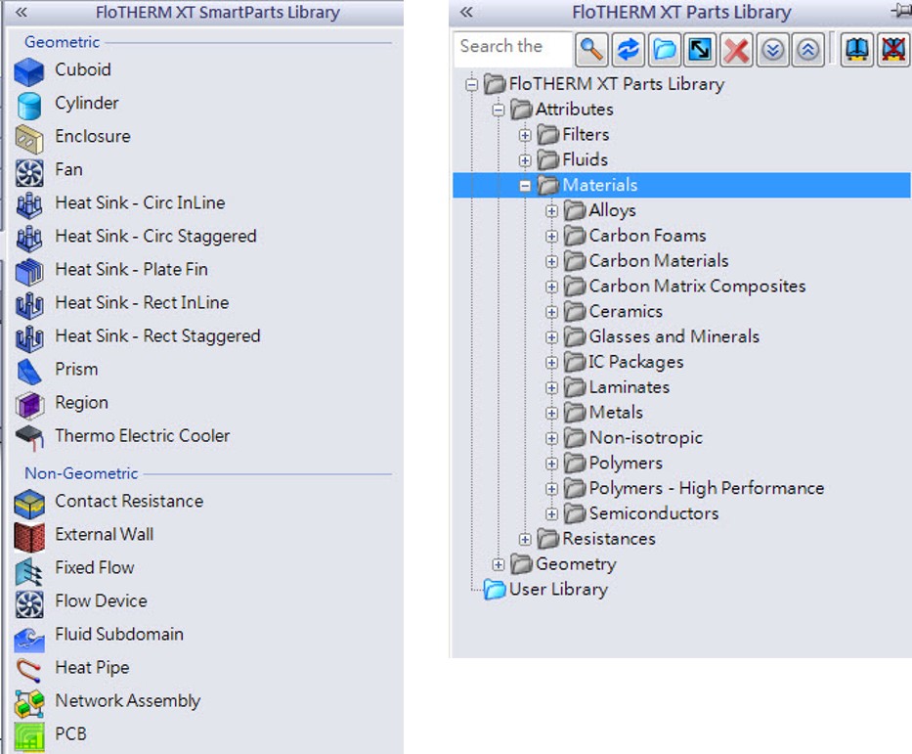The image size is (912, 754).
Task: Select the Ceramics folder
Action: coord(625,311)
